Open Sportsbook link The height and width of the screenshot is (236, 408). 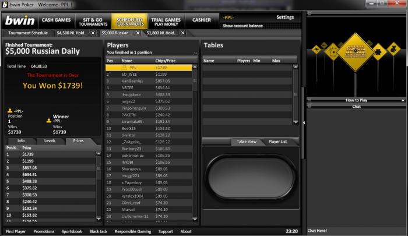coord(72,231)
